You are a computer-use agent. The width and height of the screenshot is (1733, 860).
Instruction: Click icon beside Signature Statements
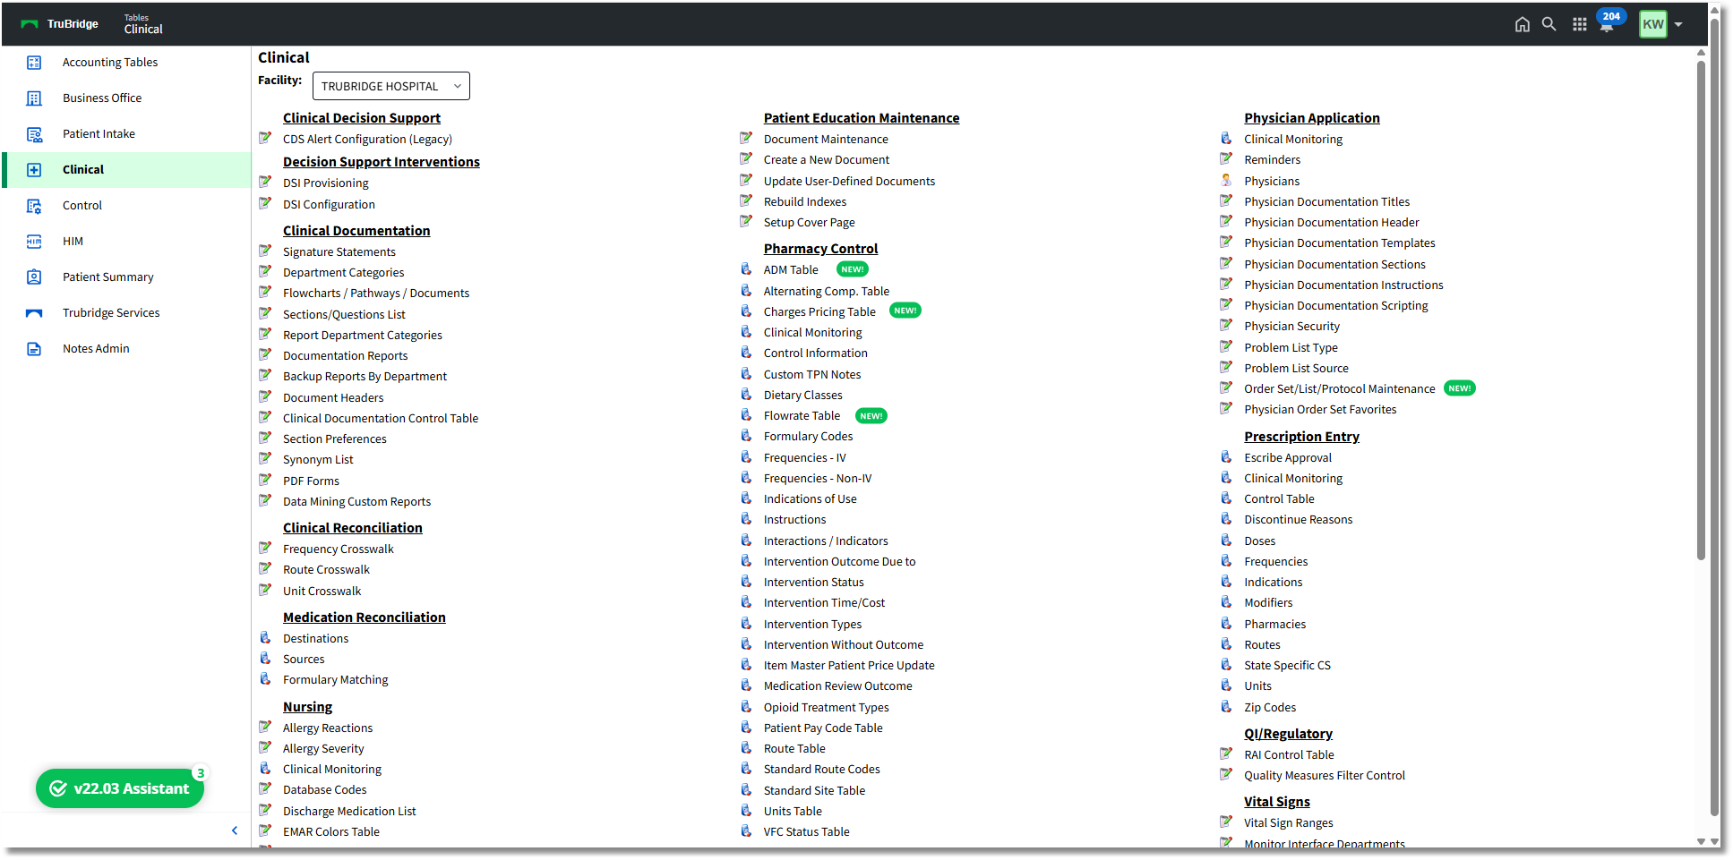click(x=265, y=251)
